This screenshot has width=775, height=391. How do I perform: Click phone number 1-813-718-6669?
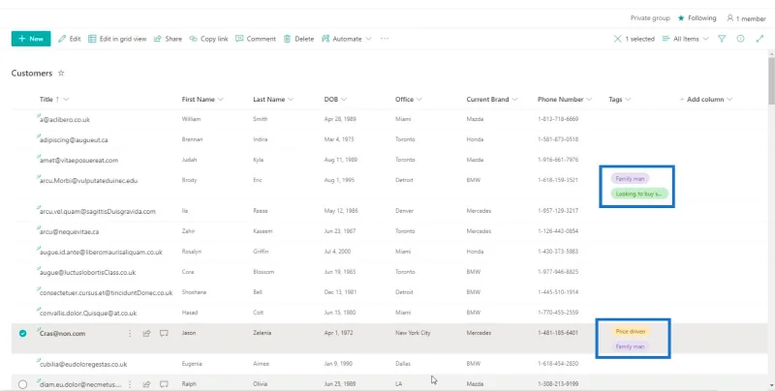[x=558, y=119]
